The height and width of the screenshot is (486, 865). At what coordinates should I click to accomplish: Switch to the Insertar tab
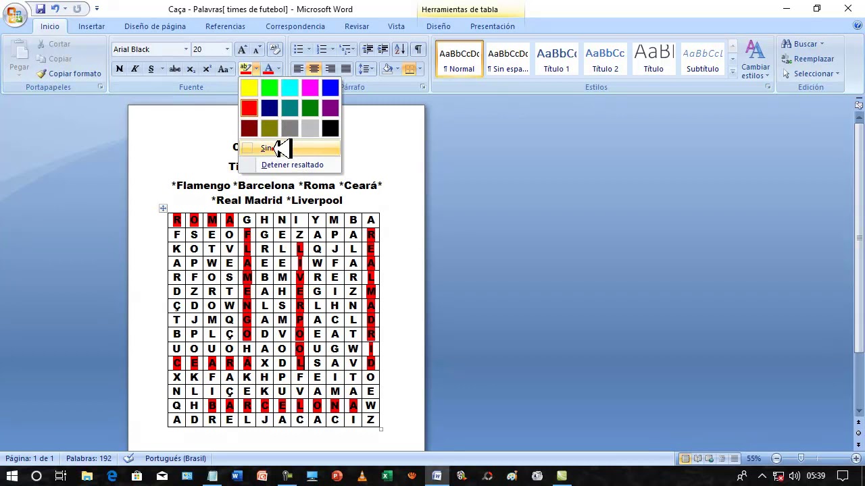(x=91, y=26)
